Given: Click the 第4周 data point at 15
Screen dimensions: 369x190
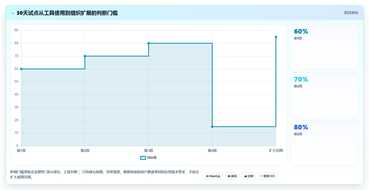Looking at the screenshot, I should 212,127.
